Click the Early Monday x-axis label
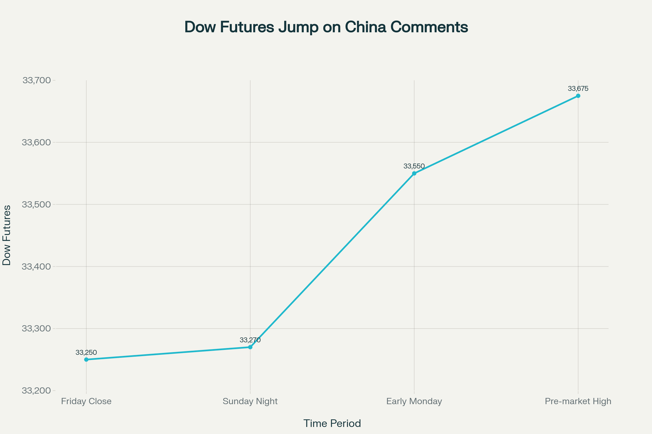 414,401
